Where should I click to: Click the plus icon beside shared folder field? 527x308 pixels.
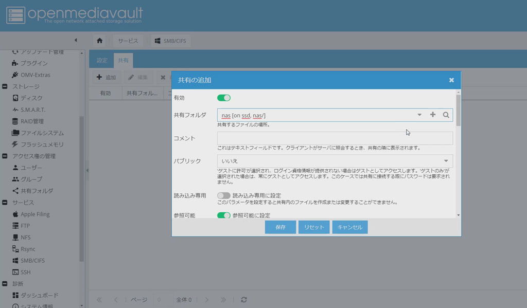pyautogui.click(x=433, y=115)
